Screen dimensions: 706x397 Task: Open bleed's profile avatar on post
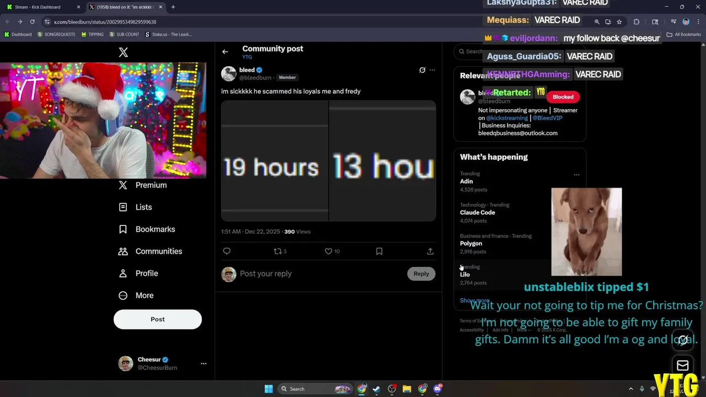[229, 73]
